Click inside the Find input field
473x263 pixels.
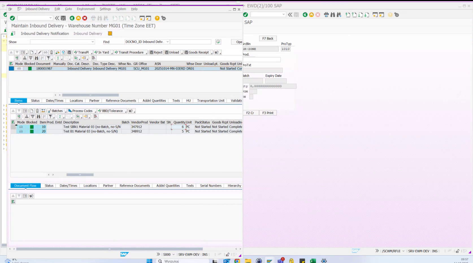[x=191, y=42]
